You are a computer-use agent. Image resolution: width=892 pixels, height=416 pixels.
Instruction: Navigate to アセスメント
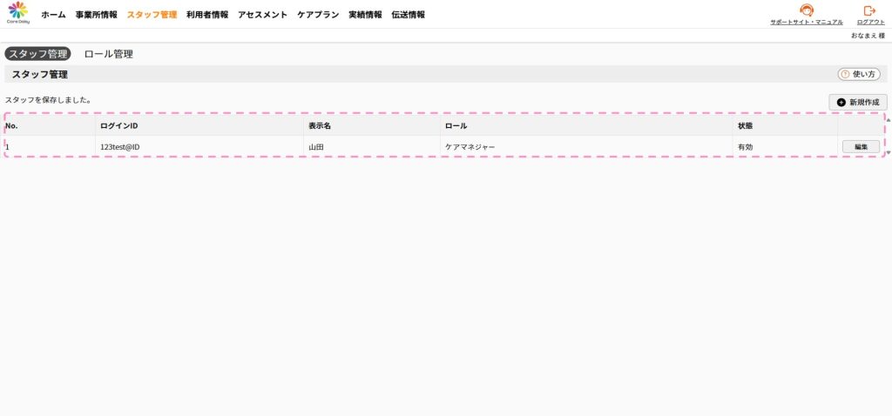(262, 15)
